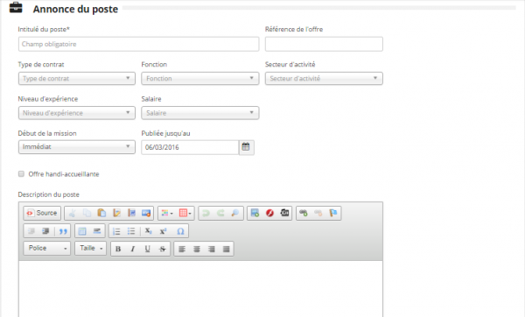Click the Cut scissors icon
This screenshot has height=317, width=525.
point(73,213)
